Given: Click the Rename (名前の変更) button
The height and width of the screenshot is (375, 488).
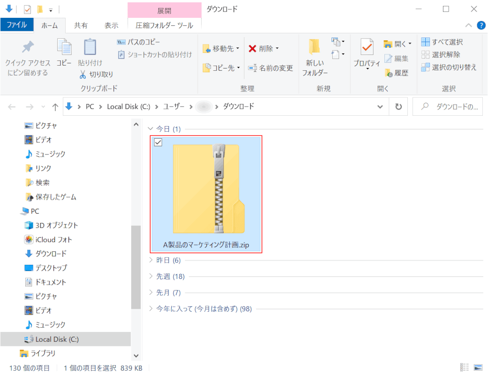Looking at the screenshot, I should tap(270, 68).
